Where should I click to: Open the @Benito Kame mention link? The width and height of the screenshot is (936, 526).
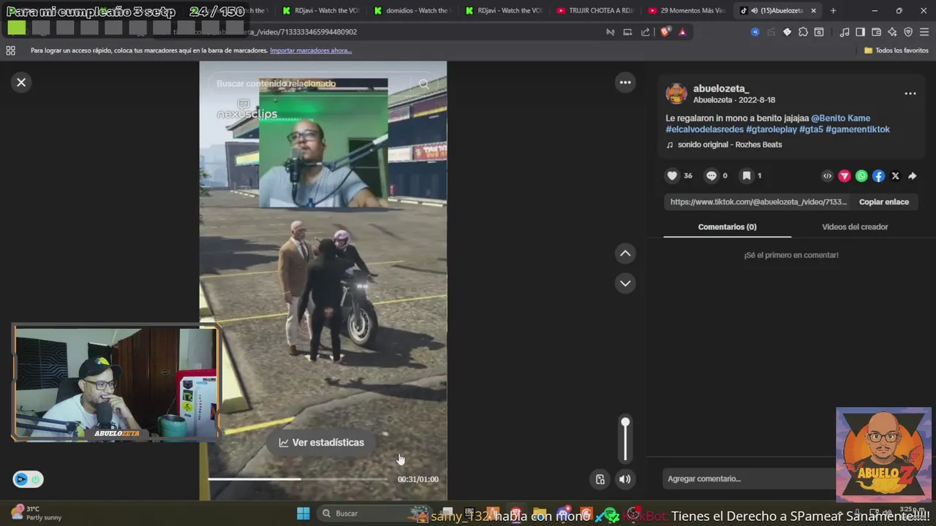840,118
